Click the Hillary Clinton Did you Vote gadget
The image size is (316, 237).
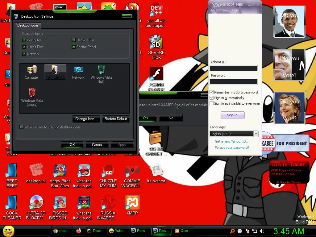pos(289,108)
